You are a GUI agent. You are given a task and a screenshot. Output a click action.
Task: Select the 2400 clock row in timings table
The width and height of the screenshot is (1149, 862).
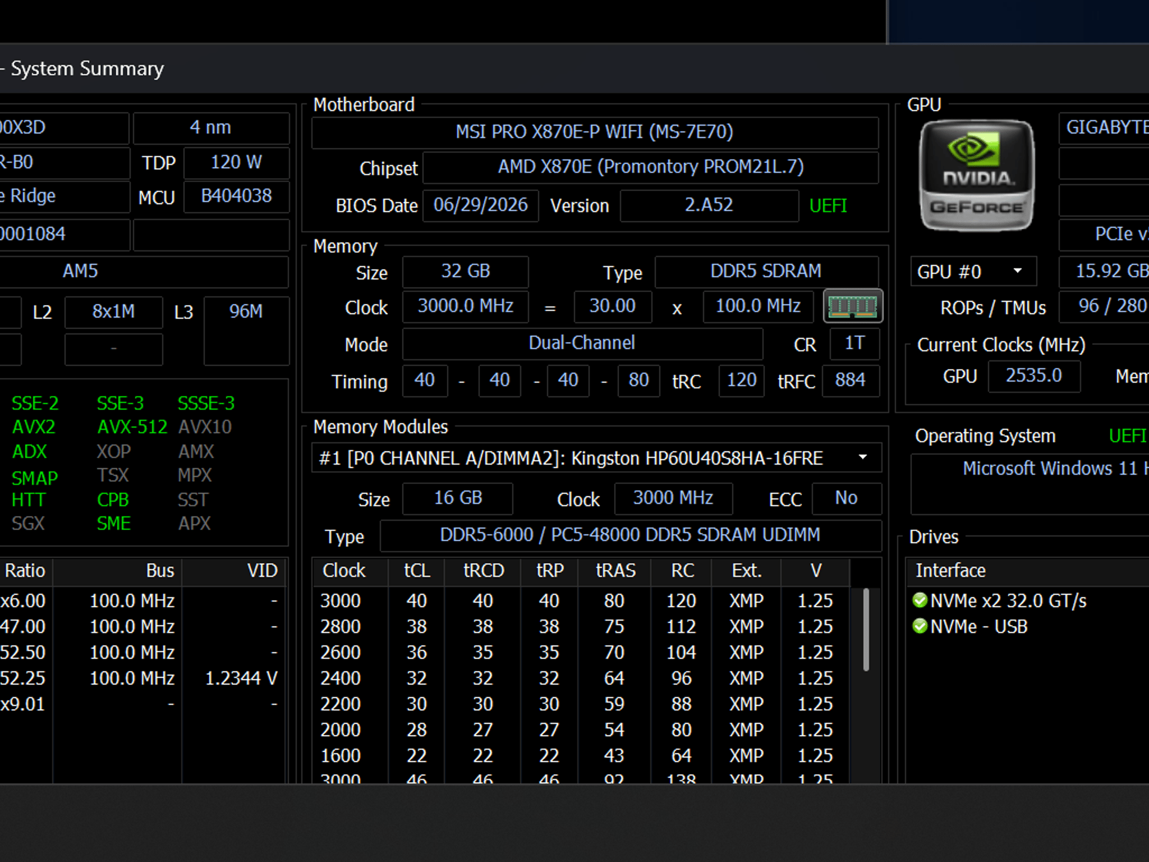(581, 678)
